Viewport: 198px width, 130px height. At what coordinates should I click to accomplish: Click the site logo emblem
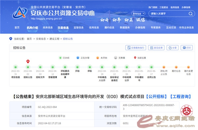coord(20,13)
